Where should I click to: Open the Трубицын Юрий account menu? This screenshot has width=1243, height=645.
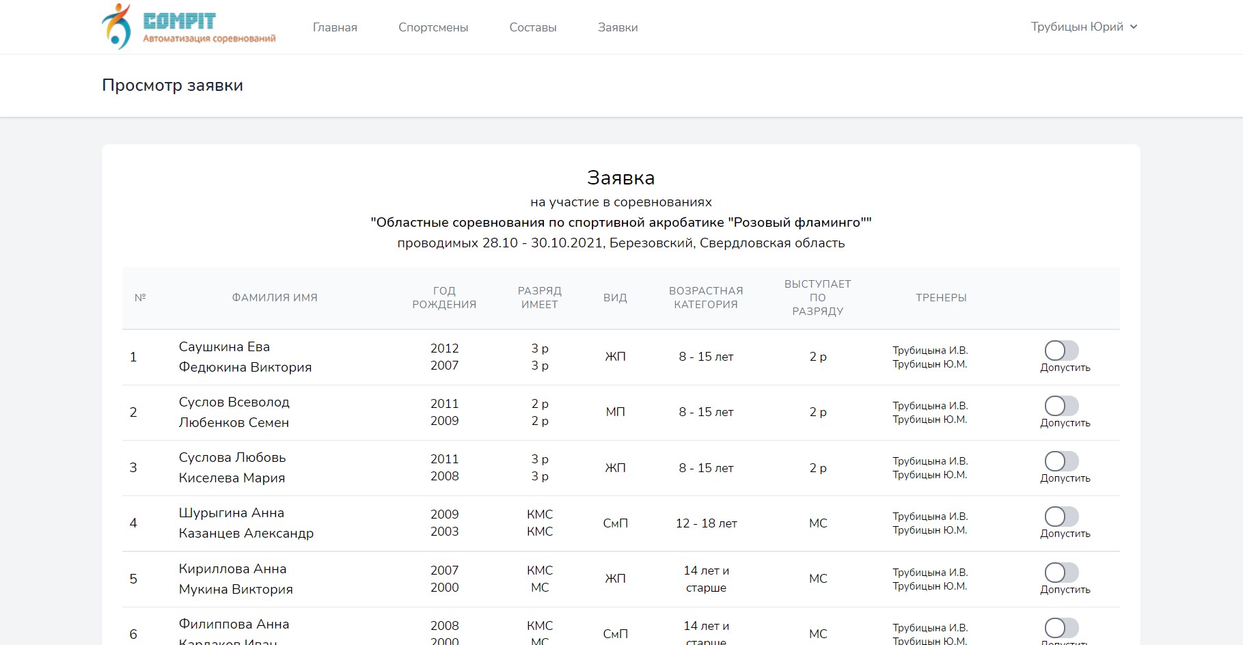[1078, 27]
